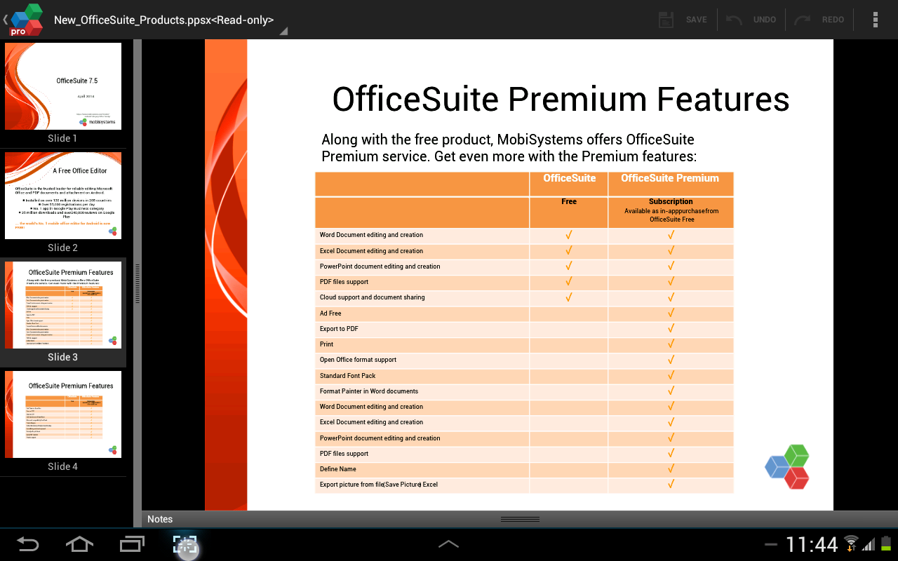Click the Premium checkmark in the Ad Free row
This screenshot has height=561, width=898.
click(x=671, y=313)
